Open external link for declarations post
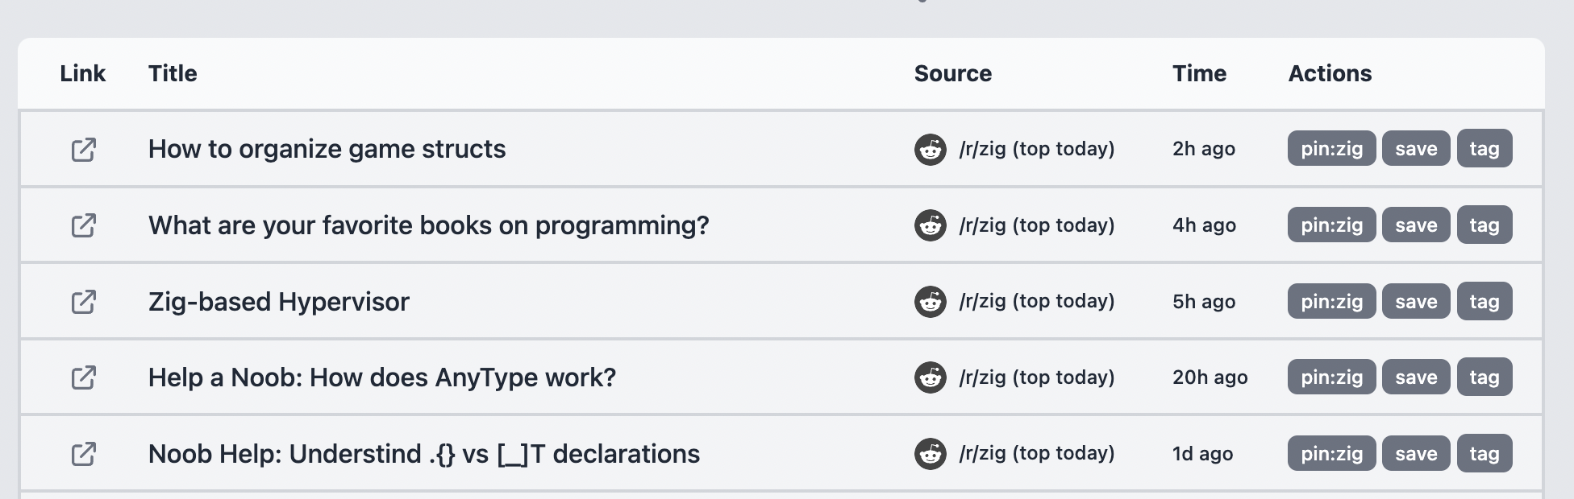The width and height of the screenshot is (1574, 499). click(x=84, y=454)
